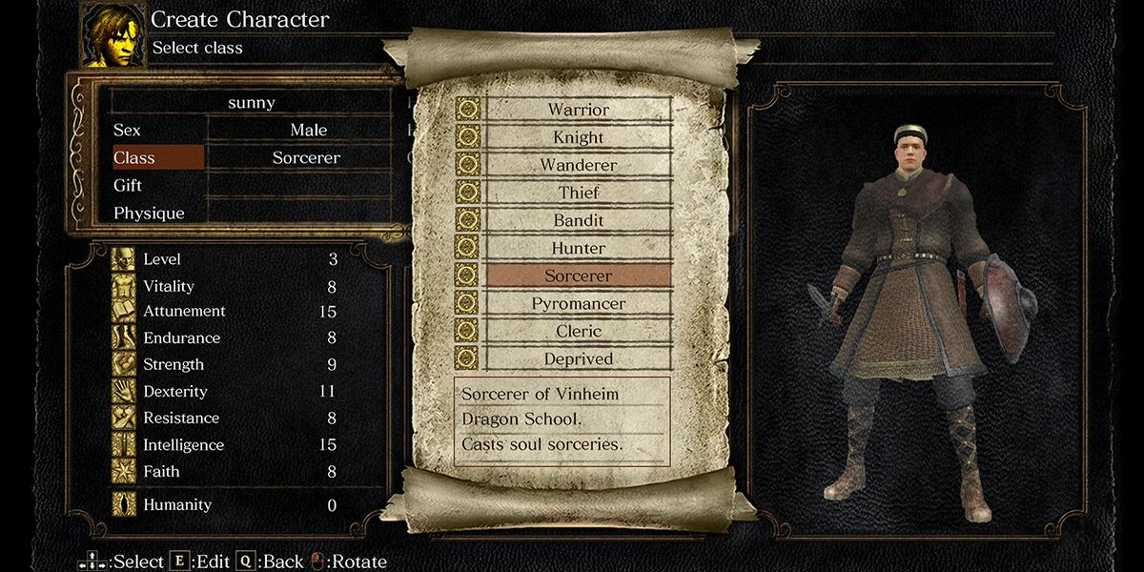
Task: Select the Knight class
Action: tap(579, 137)
